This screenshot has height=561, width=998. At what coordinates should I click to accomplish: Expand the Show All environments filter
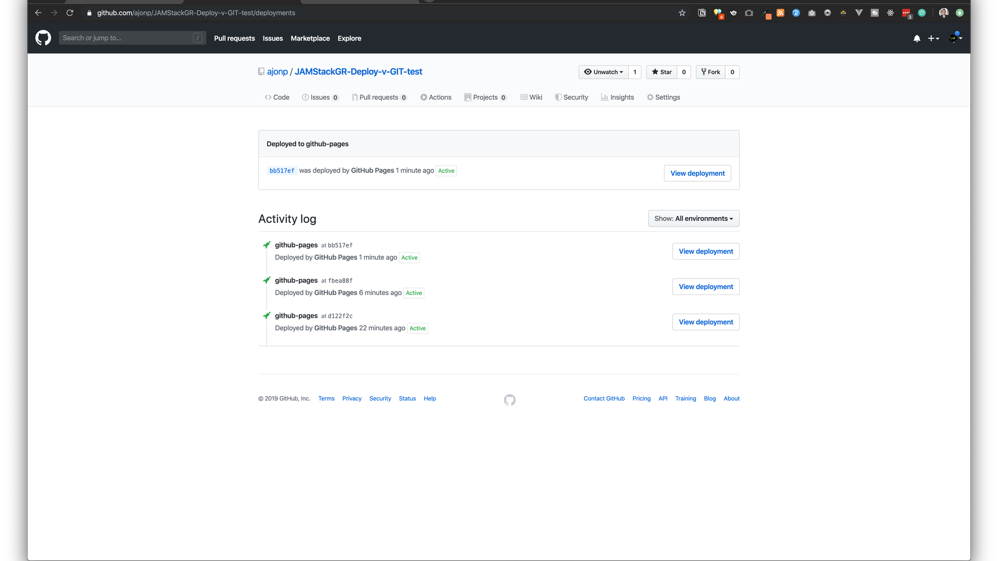693,219
